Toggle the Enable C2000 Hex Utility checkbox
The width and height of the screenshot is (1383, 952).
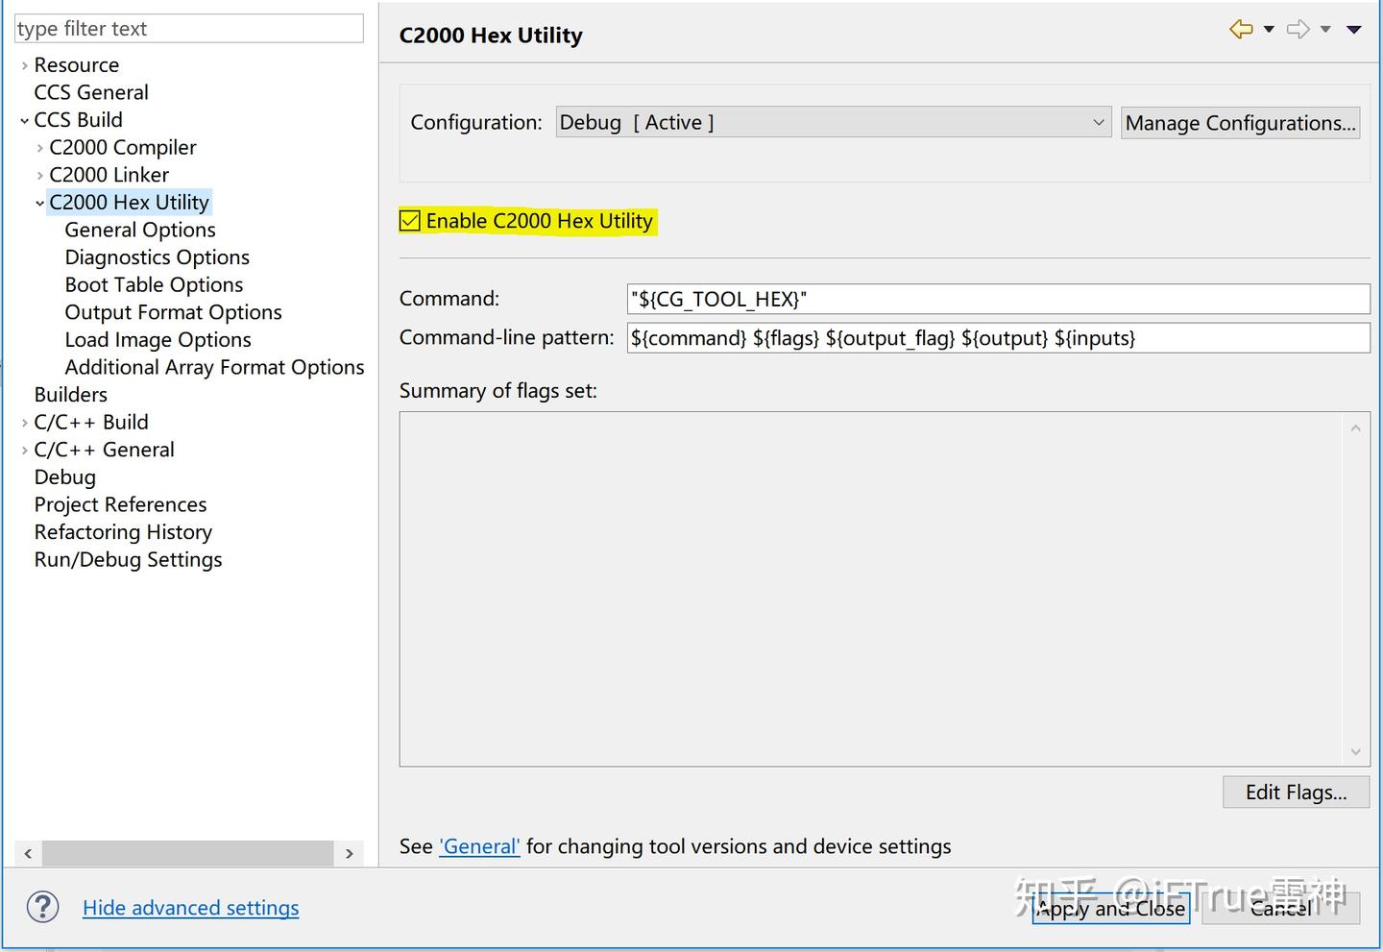[410, 221]
